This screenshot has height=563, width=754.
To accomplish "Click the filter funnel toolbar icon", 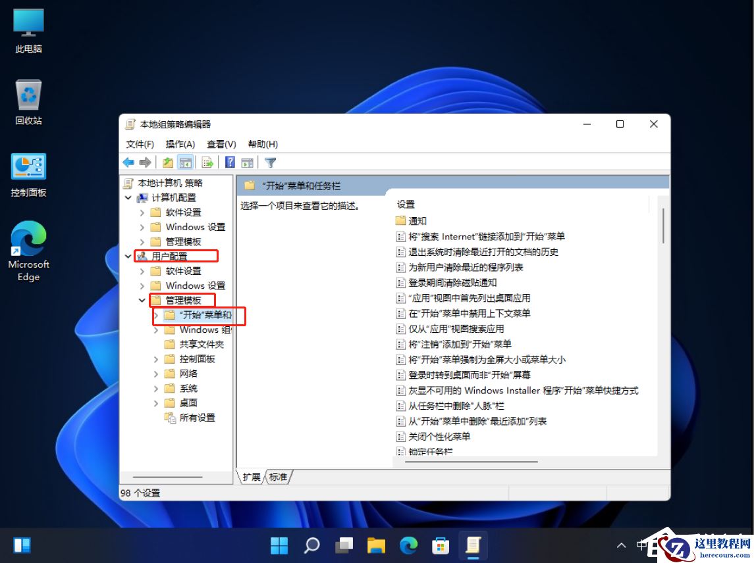I will pos(269,162).
